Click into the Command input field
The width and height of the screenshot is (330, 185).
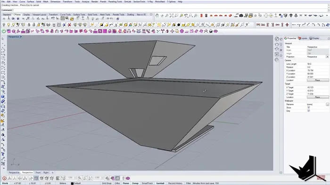pos(171,10)
